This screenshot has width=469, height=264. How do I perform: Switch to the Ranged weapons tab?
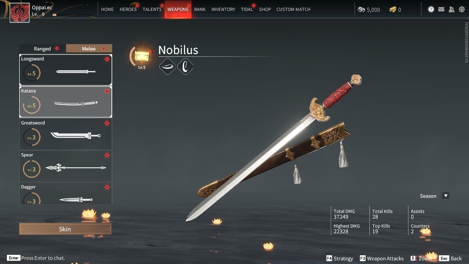pos(43,49)
